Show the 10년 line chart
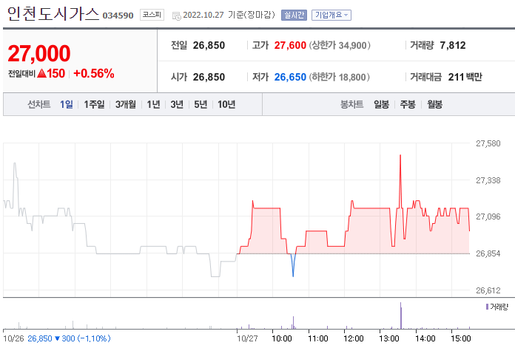This screenshot has width=515, height=351. point(226,104)
